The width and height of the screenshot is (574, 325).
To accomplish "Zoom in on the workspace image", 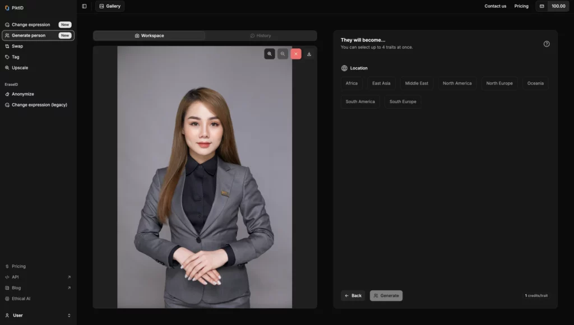I will pos(270,53).
